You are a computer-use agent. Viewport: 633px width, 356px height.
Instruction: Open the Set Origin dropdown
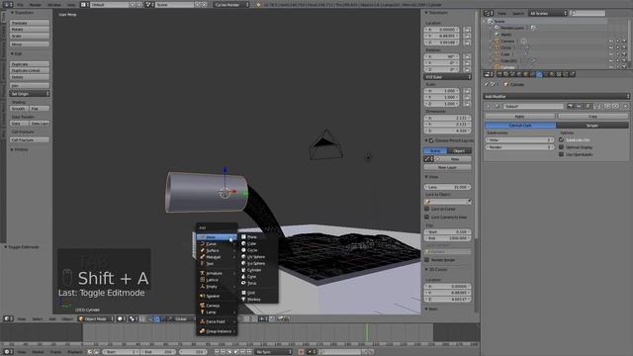click(30, 94)
